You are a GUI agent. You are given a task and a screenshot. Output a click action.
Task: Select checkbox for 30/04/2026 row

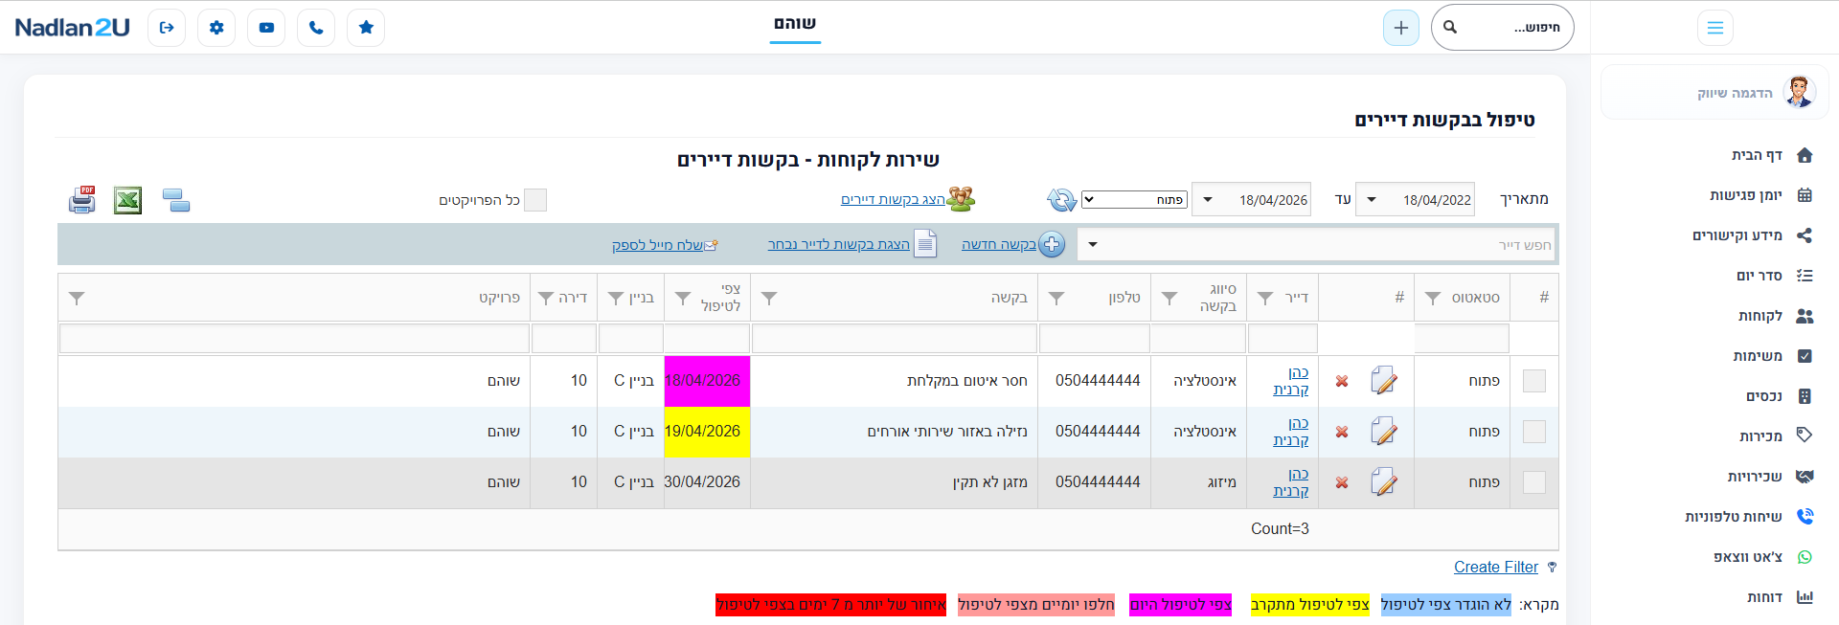(1534, 482)
